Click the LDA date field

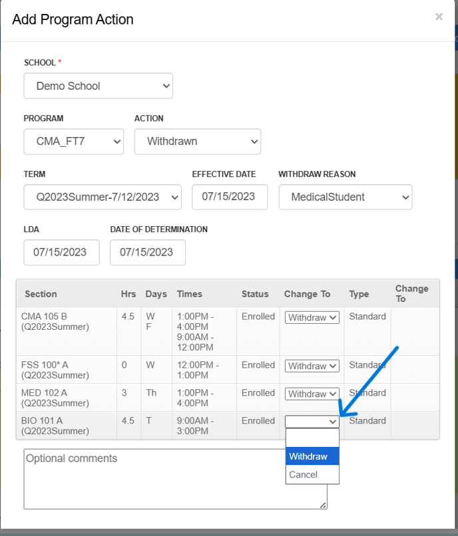(61, 252)
